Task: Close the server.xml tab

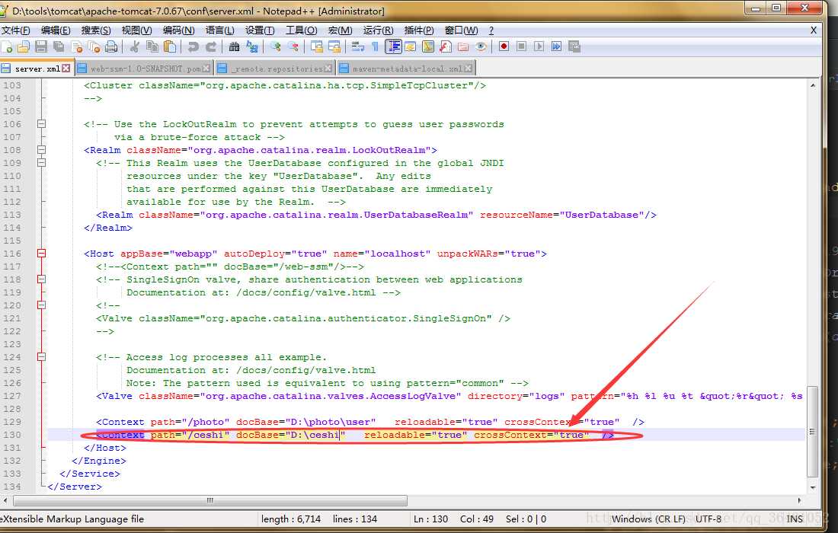Action: [66, 69]
